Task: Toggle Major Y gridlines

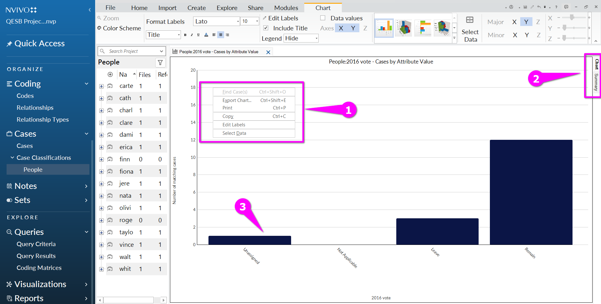Action: coord(526,22)
